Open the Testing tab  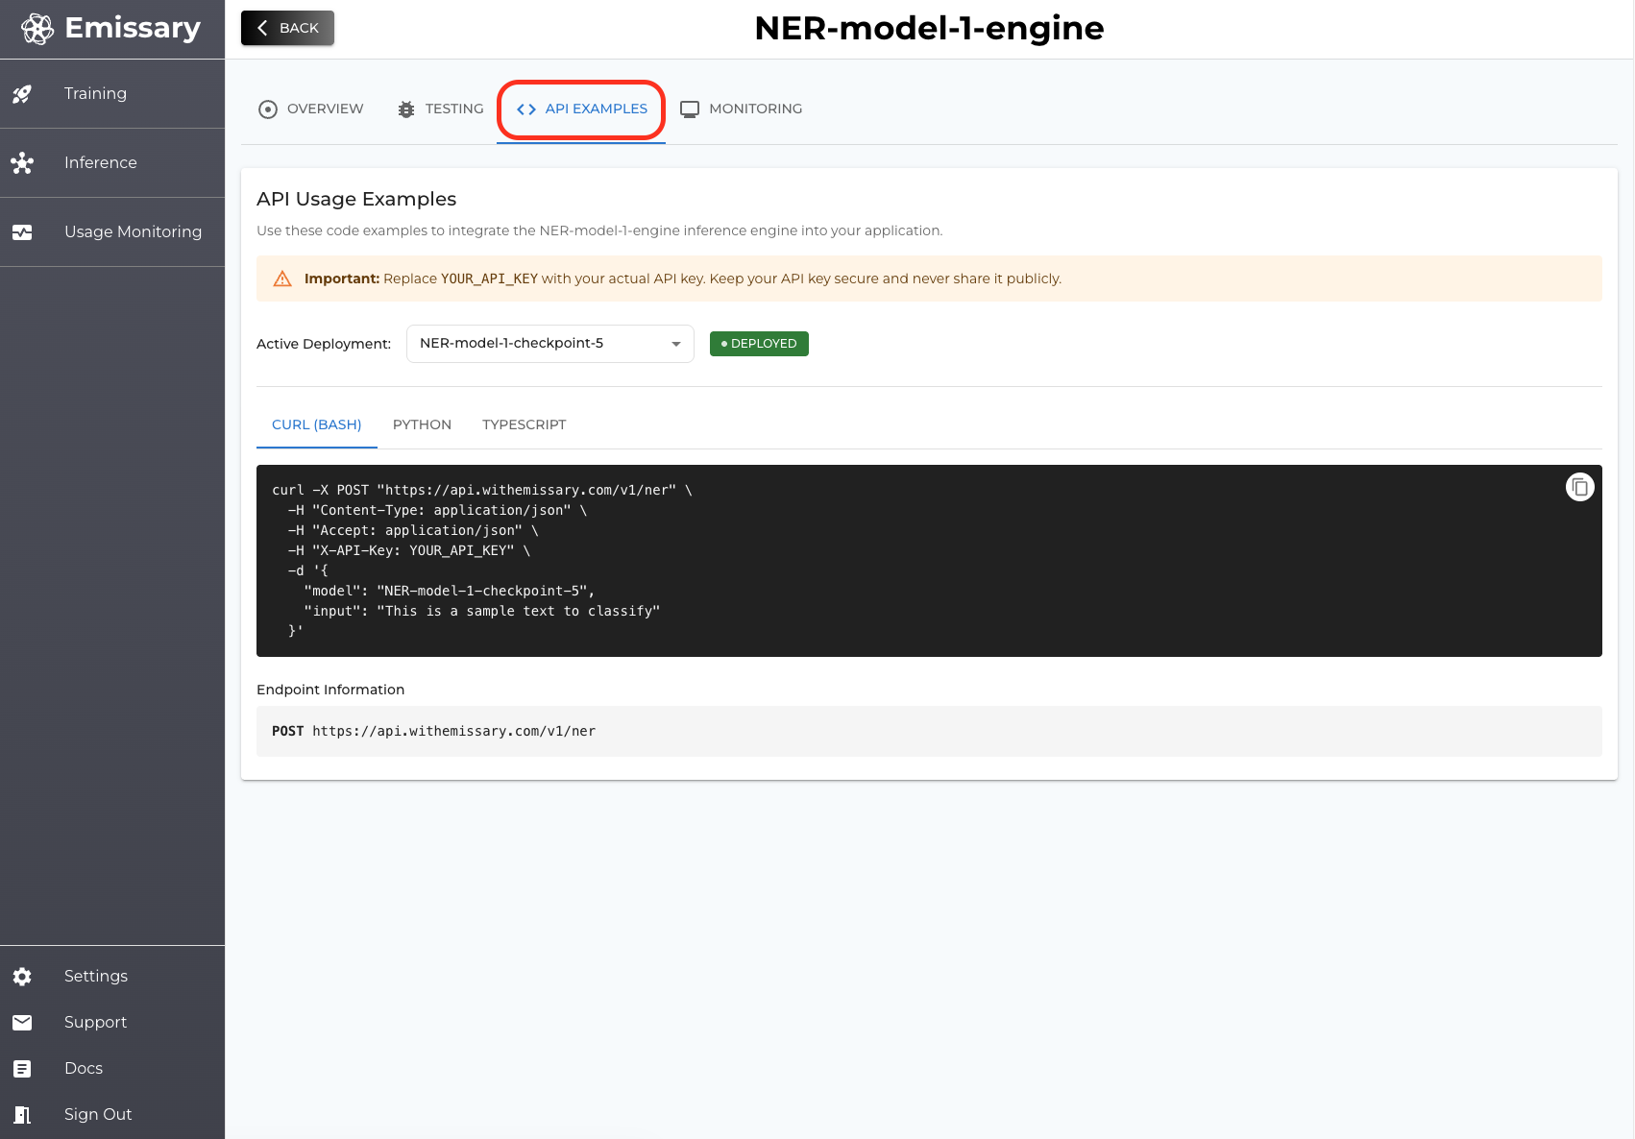439,109
